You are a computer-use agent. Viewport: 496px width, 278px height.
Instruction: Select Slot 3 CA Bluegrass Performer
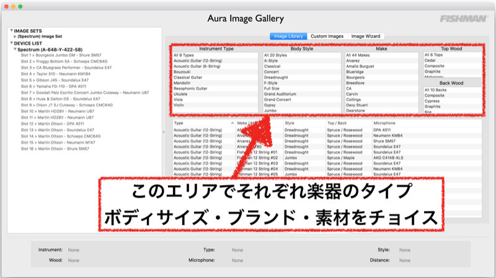[x=66, y=67]
